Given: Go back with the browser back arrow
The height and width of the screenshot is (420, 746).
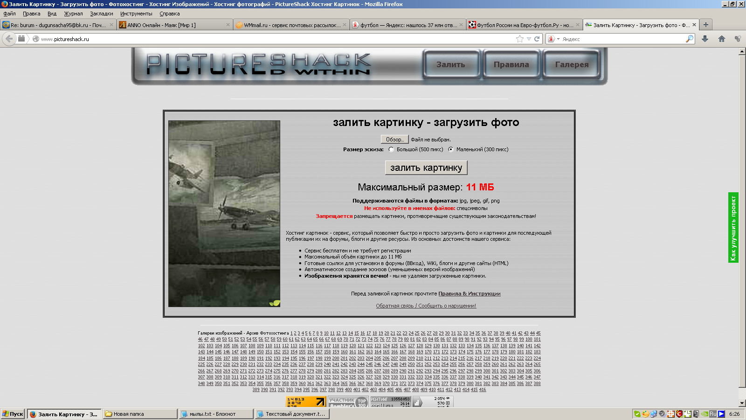Looking at the screenshot, I should click(x=9, y=39).
